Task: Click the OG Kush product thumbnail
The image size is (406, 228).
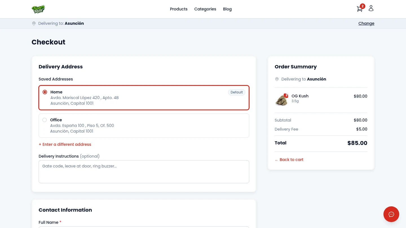Action: [x=281, y=100]
